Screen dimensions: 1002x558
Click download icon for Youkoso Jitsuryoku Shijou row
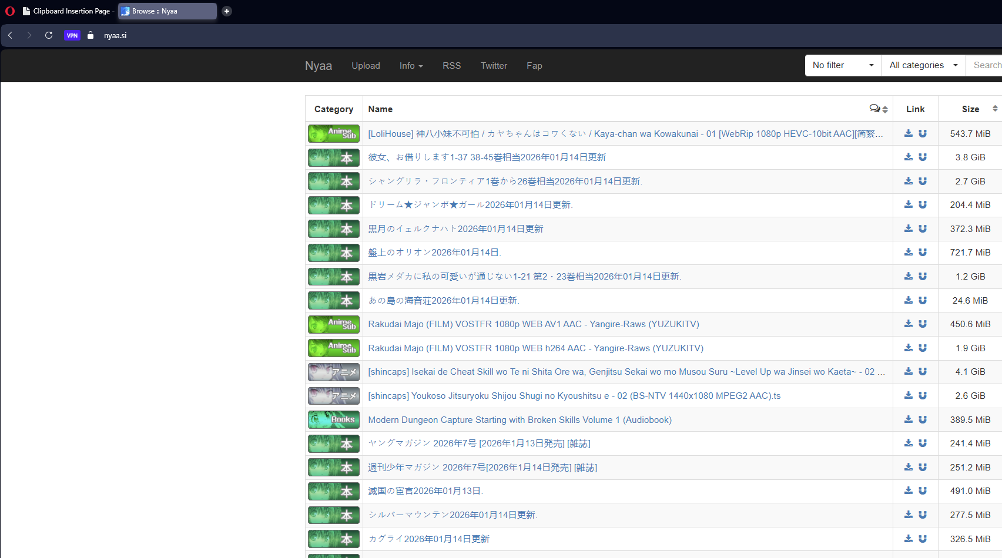(x=908, y=395)
